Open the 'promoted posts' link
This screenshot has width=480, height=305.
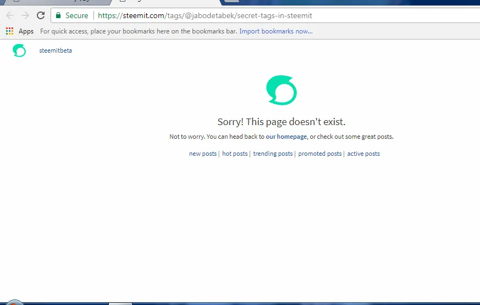(x=320, y=154)
